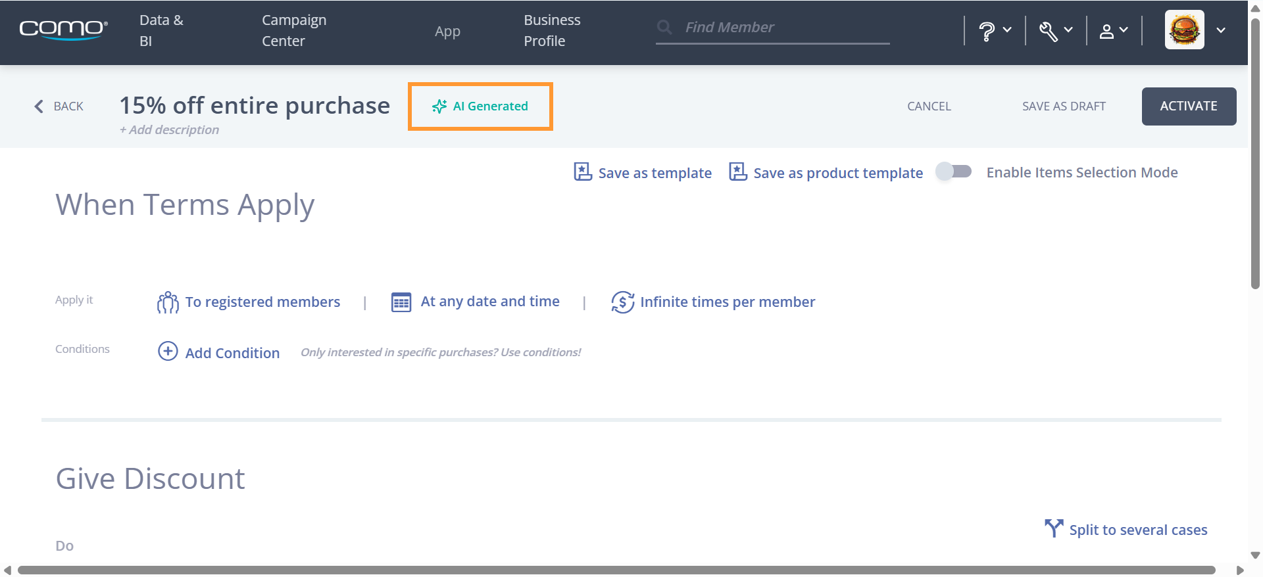Click Save as template text
This screenshot has height=577, width=1263.
655,173
